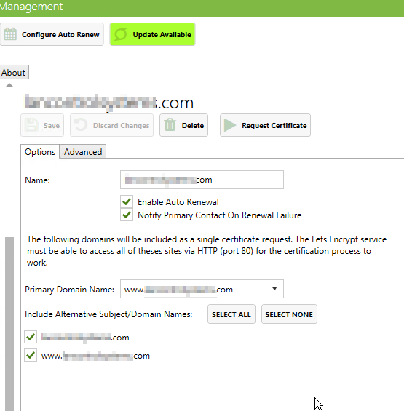Click into the Name input field
404x411 pixels.
coord(202,180)
